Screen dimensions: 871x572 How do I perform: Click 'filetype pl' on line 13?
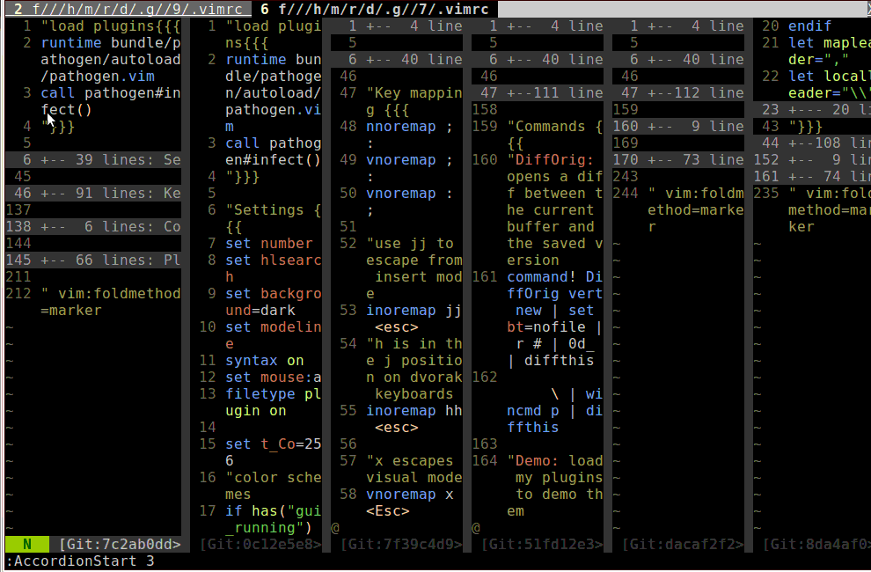(274, 393)
